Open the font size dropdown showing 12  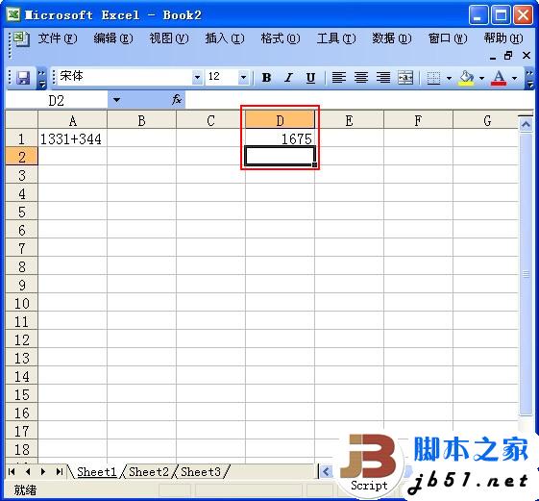pyautogui.click(x=243, y=77)
